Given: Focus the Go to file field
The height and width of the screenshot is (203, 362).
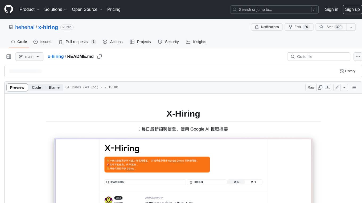Looking at the screenshot, I should click(319, 57).
